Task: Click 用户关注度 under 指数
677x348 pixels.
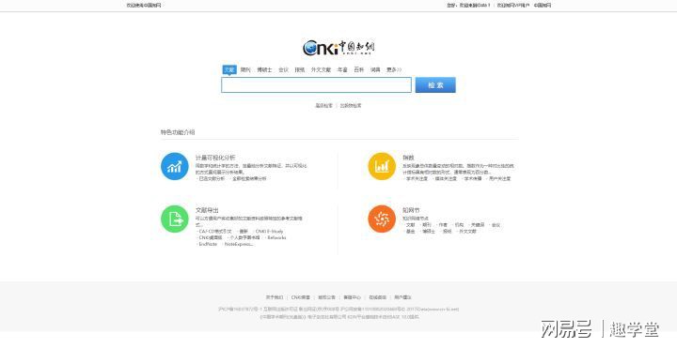Action: point(499,178)
